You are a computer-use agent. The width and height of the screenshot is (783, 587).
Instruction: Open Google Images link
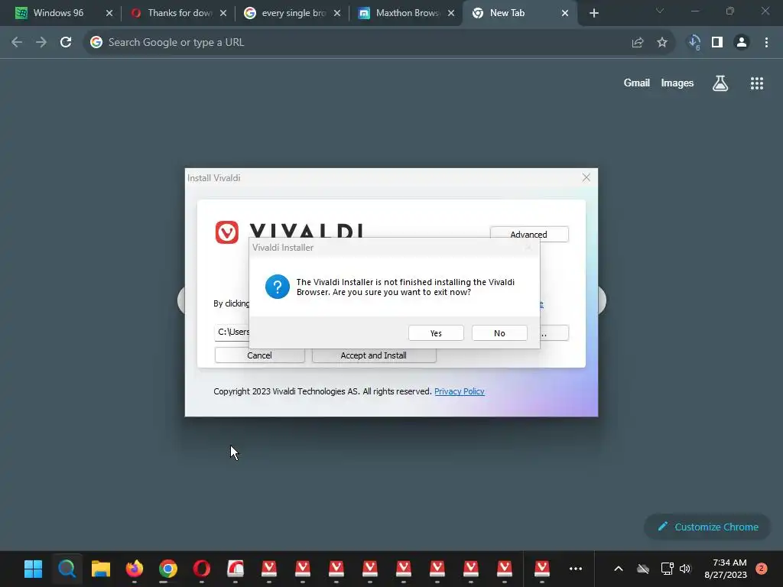677,83
